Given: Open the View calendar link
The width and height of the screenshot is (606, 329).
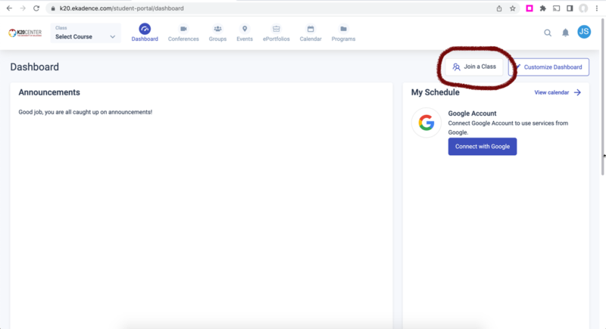Looking at the screenshot, I should (x=558, y=92).
